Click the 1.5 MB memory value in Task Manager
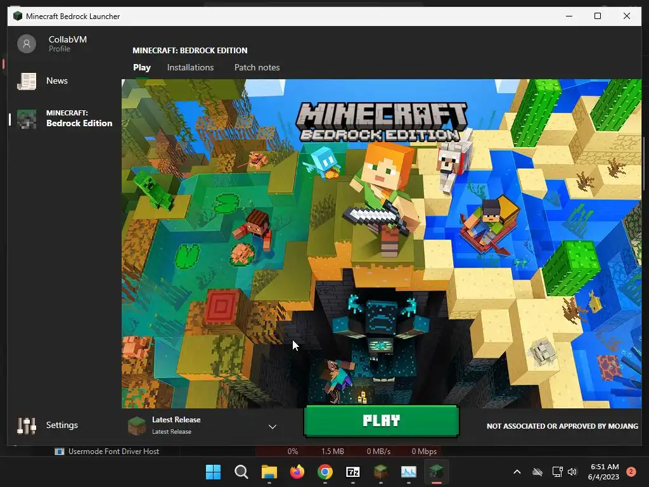649x487 pixels. pos(332,451)
